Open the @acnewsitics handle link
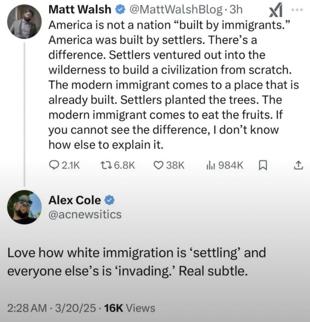This screenshot has width=310, height=322. pos(85,214)
